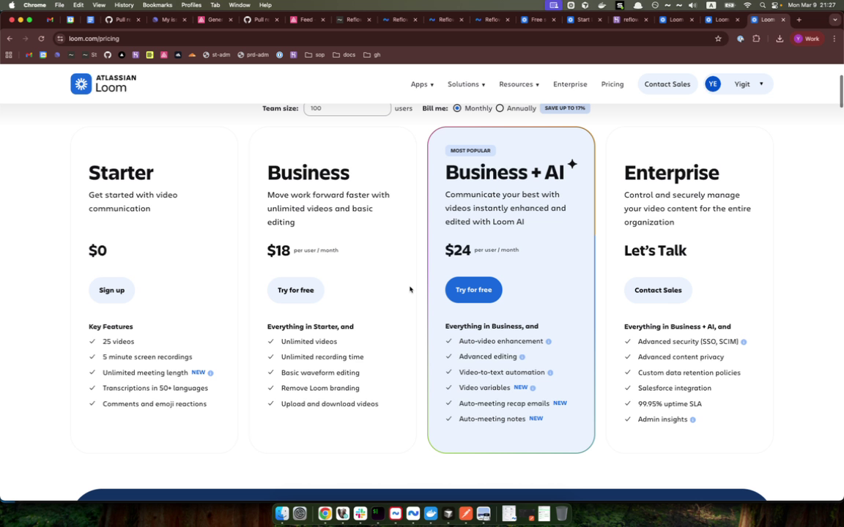Switch to the My issues browser tab
This screenshot has height=527, width=844.
point(168,20)
